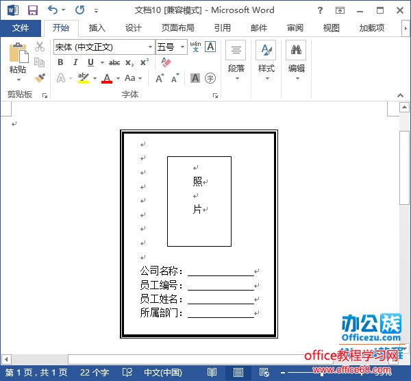The height and width of the screenshot is (381, 411).
Task: Switch to the 页面布局 Page Layout tab
Action: click(177, 28)
